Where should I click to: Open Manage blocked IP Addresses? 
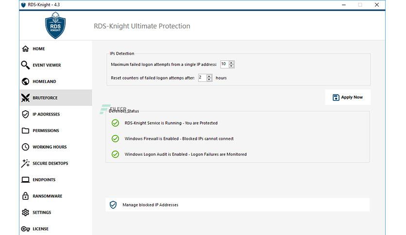pos(237,205)
